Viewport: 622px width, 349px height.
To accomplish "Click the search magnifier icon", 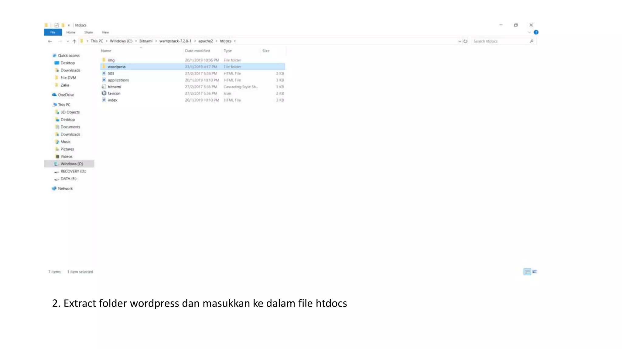I will pos(531,41).
